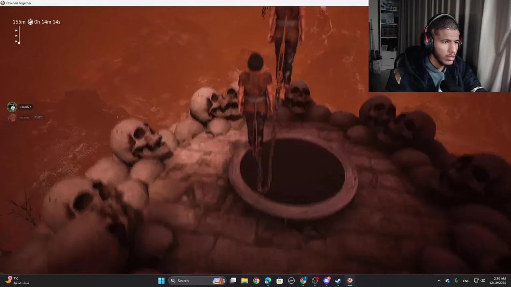Image resolution: width=511 pixels, height=287 pixels.
Task: Open the round white-logo taskbar app
Action: [x=291, y=281]
